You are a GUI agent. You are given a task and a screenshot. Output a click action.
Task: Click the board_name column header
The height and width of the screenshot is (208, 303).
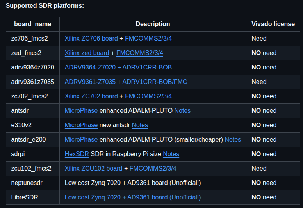pos(33,24)
